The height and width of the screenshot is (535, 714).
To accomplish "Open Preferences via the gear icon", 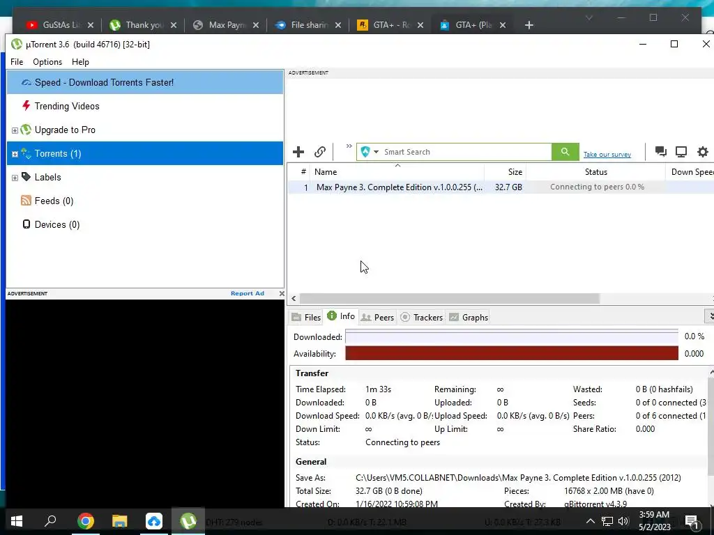I will 703,151.
